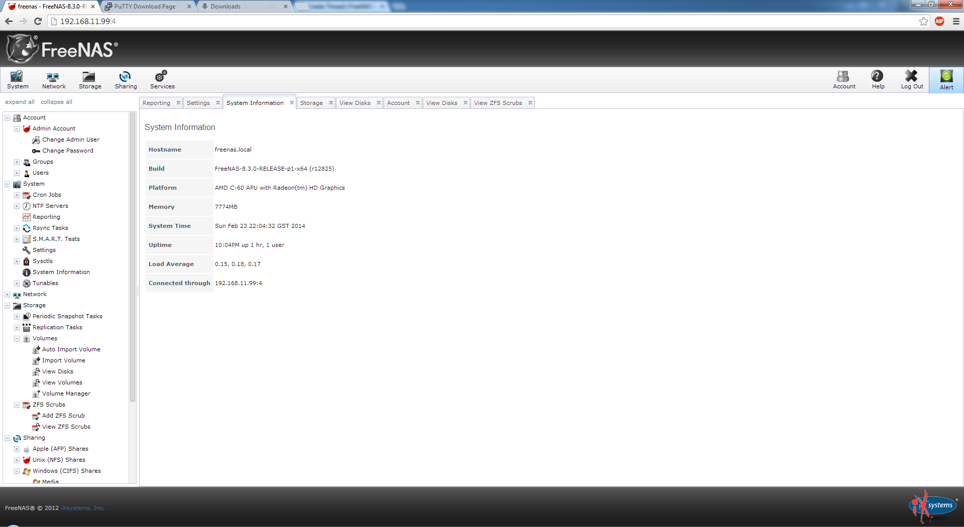
Task: Open View Disks tree item
Action: [x=57, y=371]
